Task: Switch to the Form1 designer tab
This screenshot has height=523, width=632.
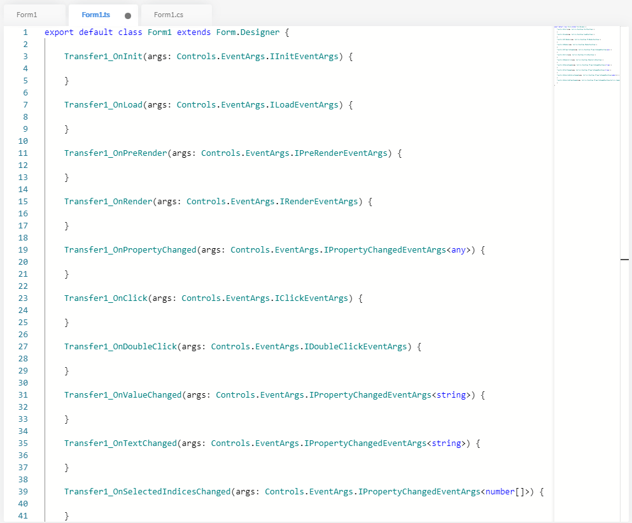Action: click(x=27, y=15)
